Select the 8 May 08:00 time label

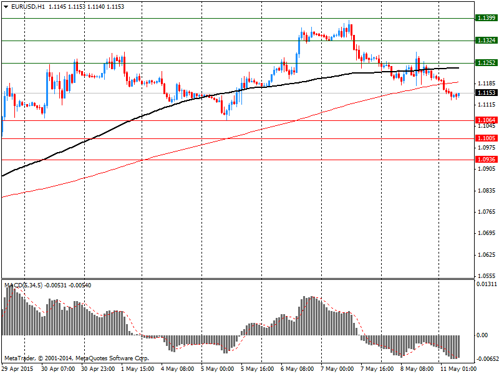pyautogui.click(x=417, y=369)
